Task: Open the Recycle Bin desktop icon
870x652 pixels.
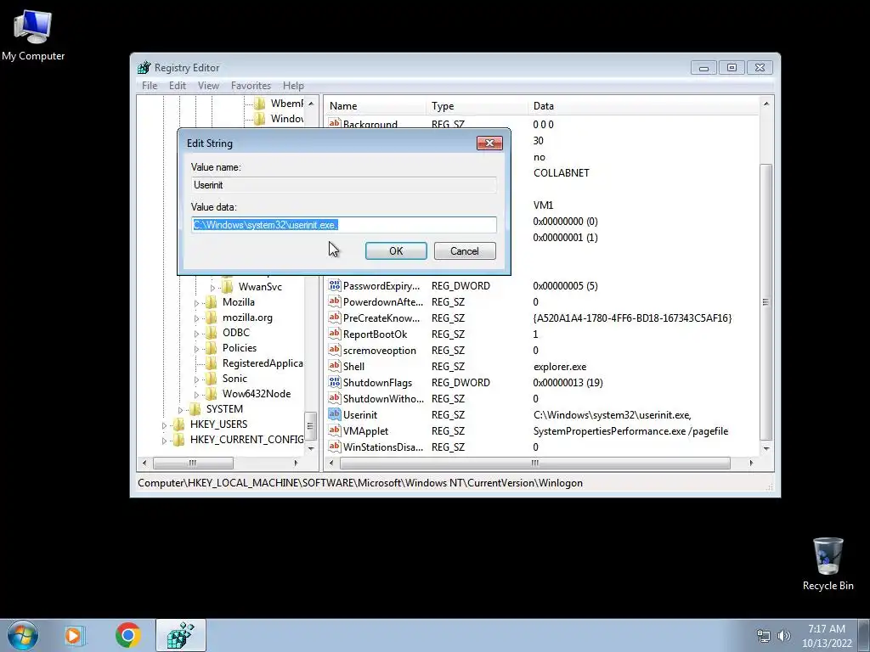Action: click(828, 564)
